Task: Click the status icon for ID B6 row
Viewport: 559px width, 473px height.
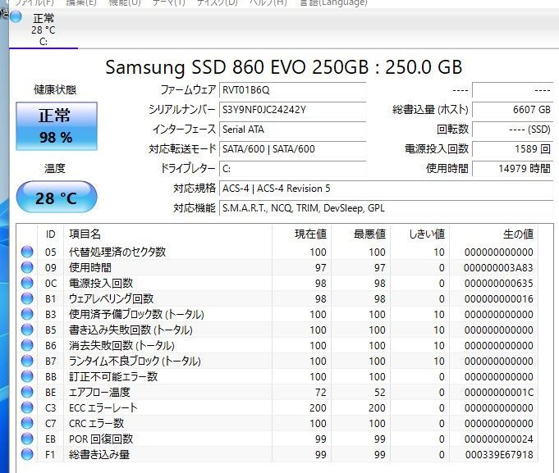Action: coord(27,345)
